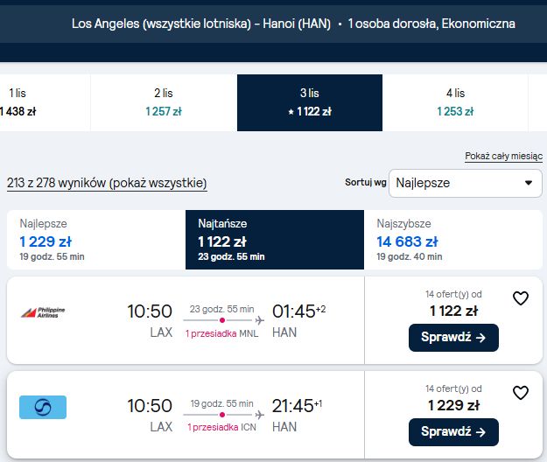Select the Najtańsze 1 122 zł tab
The width and height of the screenshot is (547, 462).
275,240
